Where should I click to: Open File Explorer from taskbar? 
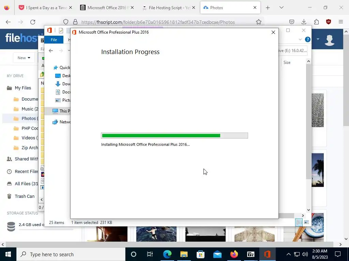(x=184, y=254)
